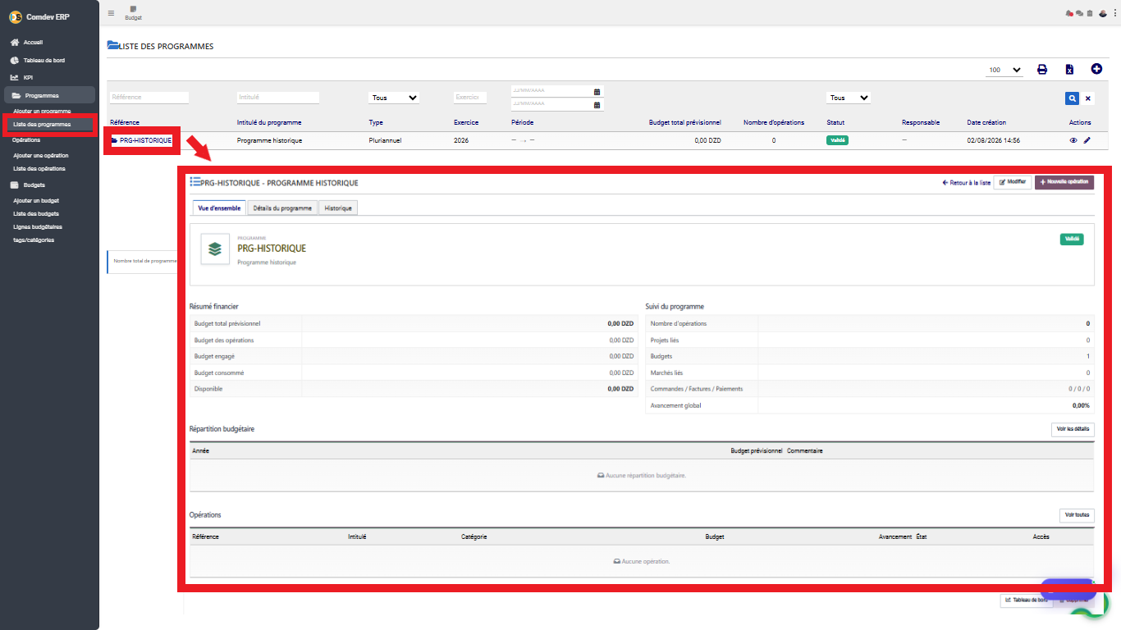The width and height of the screenshot is (1121, 630).
Task: Click Voir les détails button
Action: 1073,429
